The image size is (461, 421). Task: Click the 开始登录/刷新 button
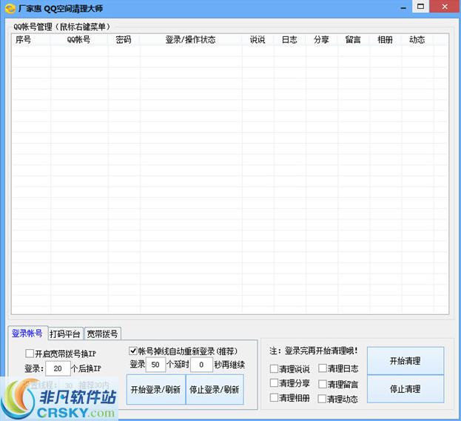(x=156, y=389)
